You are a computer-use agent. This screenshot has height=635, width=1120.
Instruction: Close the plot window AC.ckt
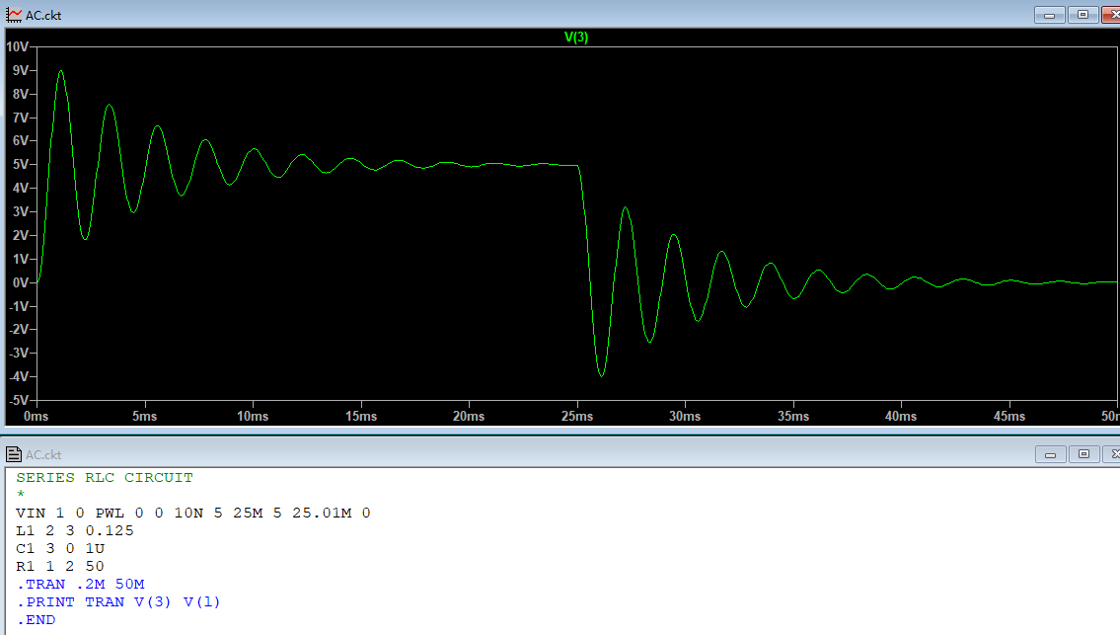coord(1111,15)
